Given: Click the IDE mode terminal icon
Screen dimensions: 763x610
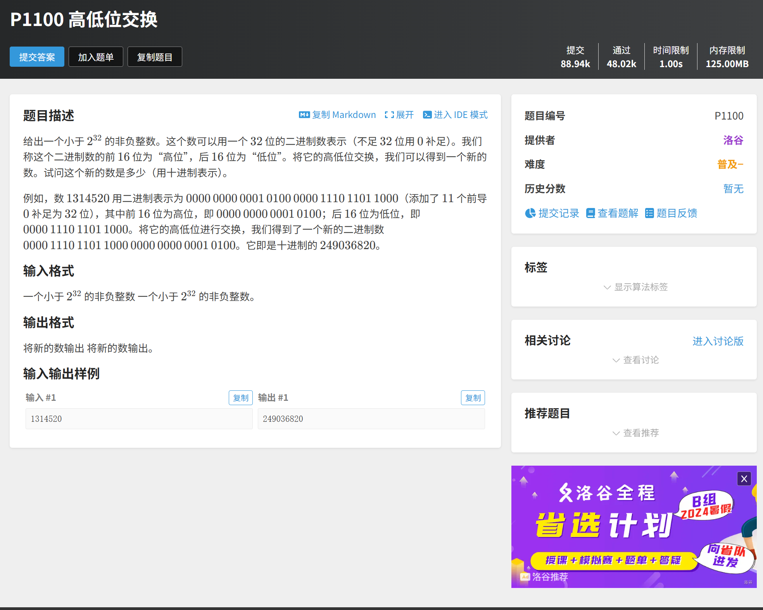Looking at the screenshot, I should point(427,115).
